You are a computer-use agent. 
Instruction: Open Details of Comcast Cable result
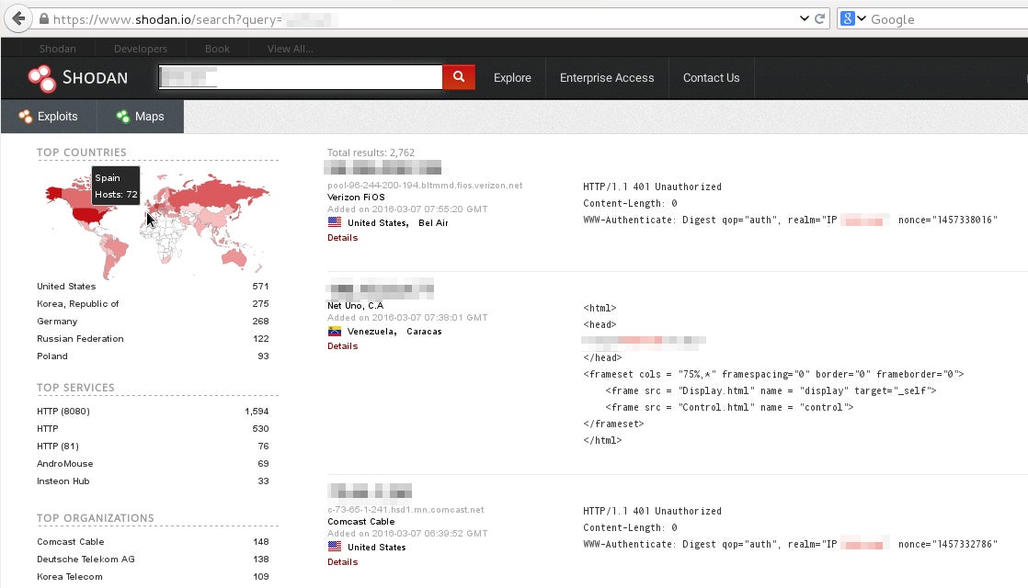pyautogui.click(x=342, y=561)
